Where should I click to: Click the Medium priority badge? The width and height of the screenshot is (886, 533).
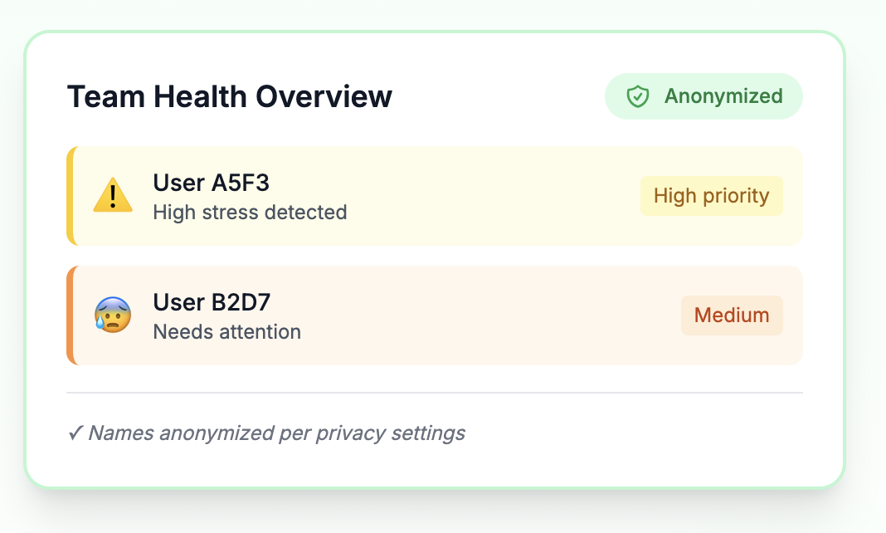pos(732,315)
